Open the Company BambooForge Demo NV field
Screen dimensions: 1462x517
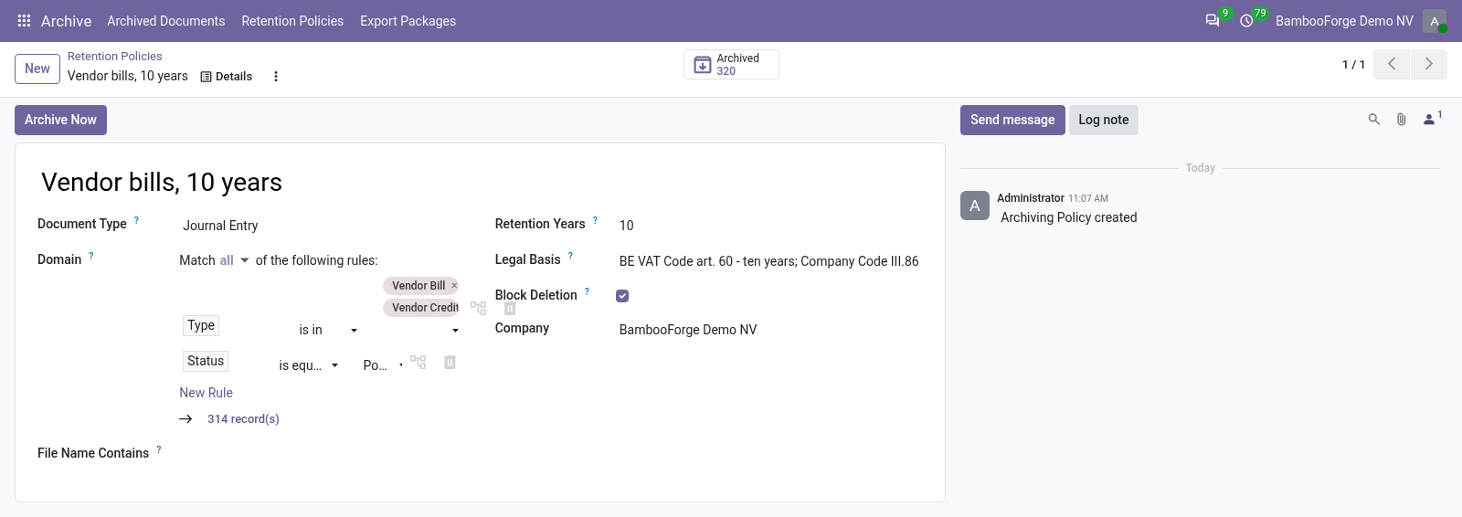point(769,330)
